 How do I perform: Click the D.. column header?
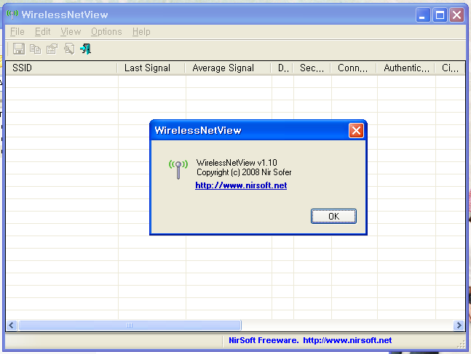tap(282, 68)
